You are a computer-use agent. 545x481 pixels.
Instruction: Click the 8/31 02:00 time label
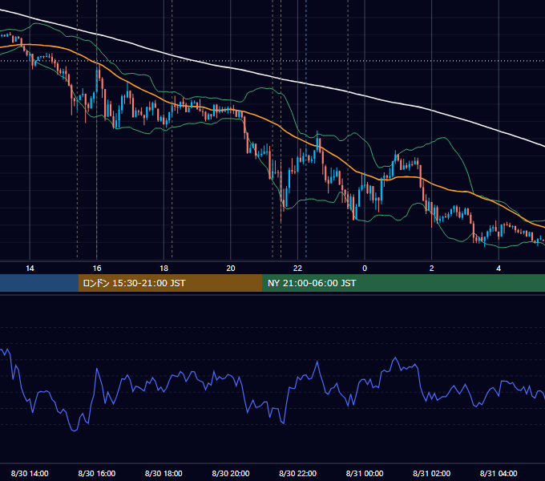coord(432,473)
